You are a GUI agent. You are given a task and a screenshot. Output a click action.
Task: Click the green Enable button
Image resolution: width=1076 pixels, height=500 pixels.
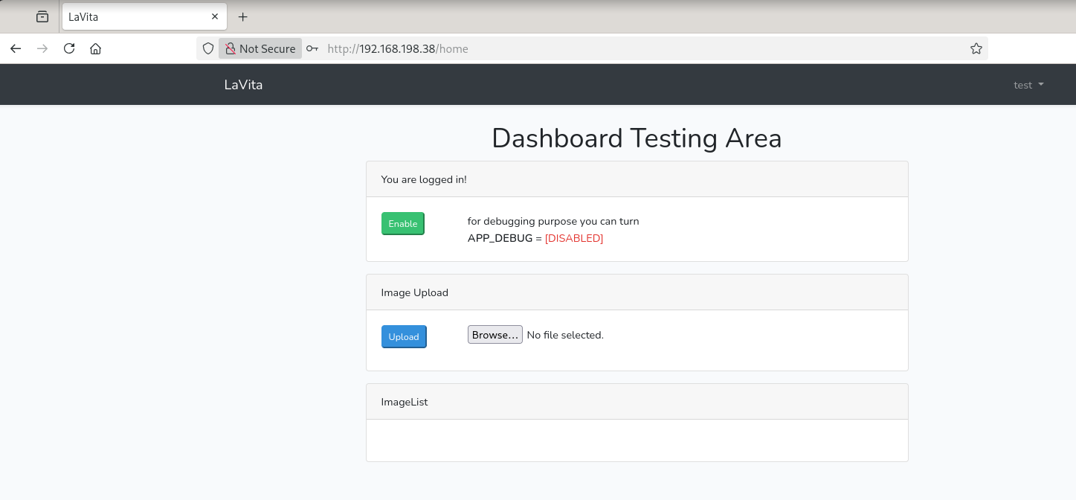403,224
